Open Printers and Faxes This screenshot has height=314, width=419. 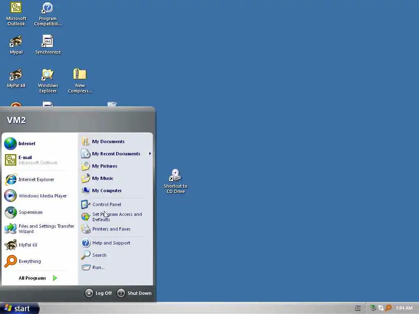point(116,229)
